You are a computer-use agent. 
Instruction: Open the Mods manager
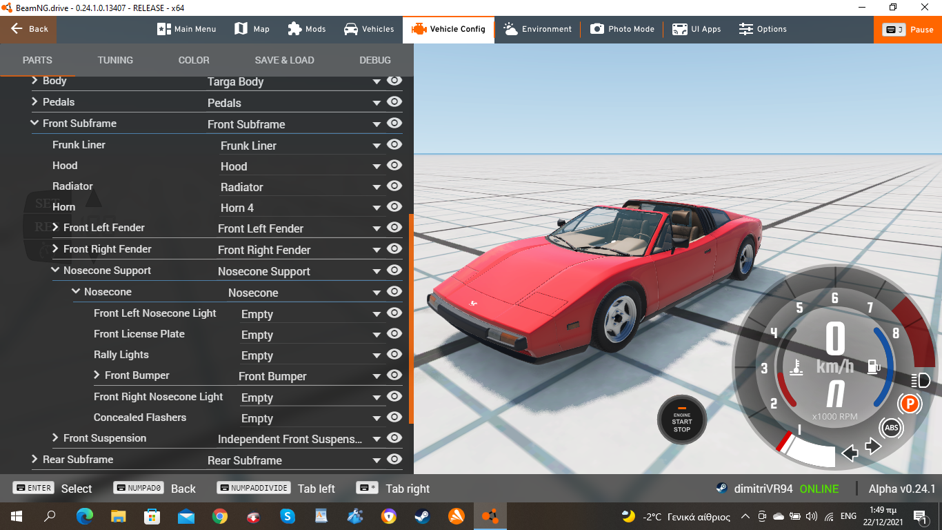tap(306, 29)
